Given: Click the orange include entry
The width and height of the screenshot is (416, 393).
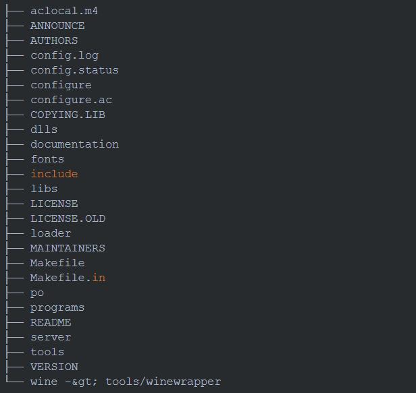Looking at the screenshot, I should click(x=54, y=174).
